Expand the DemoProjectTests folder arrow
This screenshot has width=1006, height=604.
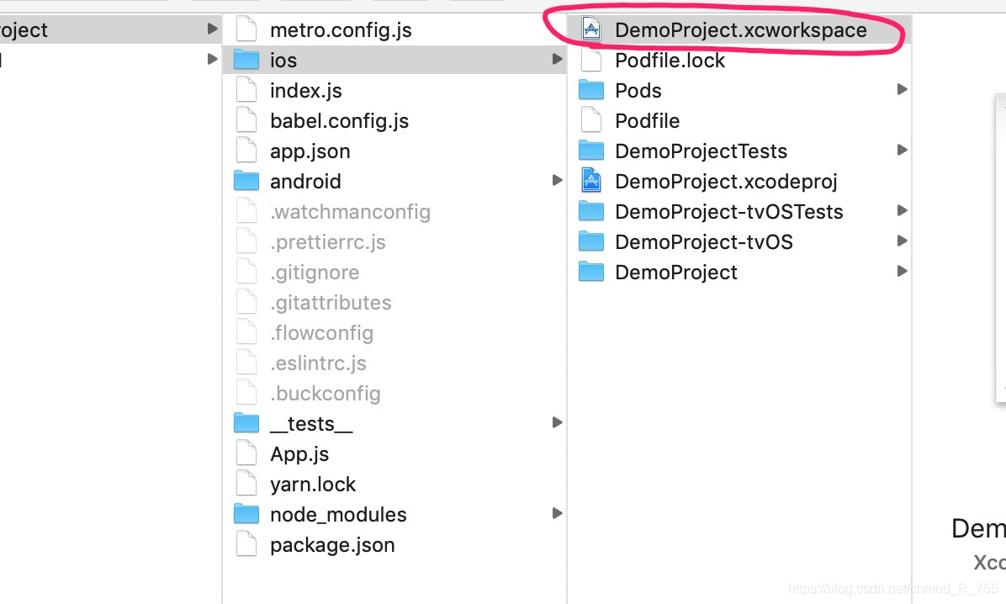pyautogui.click(x=902, y=151)
